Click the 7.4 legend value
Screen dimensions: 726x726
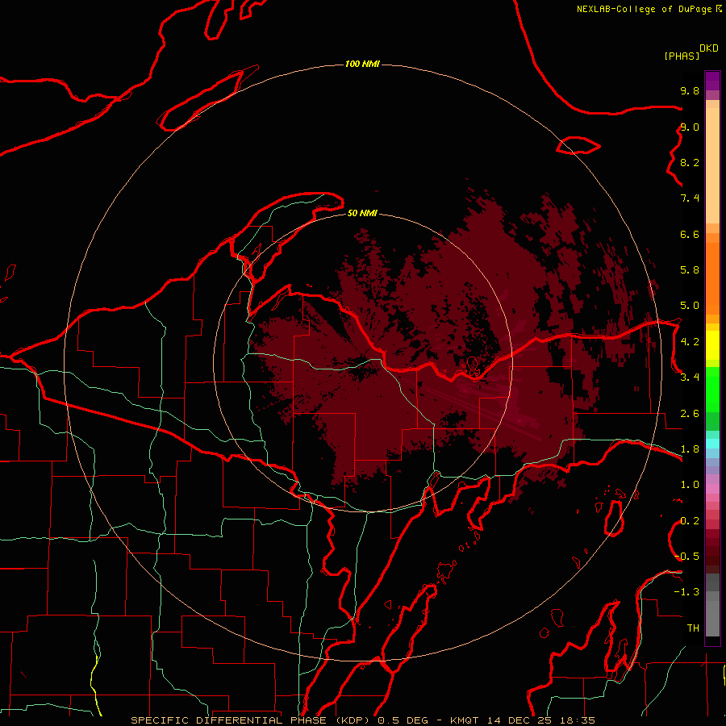(x=690, y=198)
